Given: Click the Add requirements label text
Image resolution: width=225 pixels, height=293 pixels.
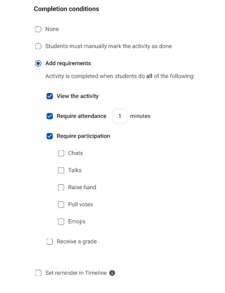Looking at the screenshot, I should [x=68, y=63].
